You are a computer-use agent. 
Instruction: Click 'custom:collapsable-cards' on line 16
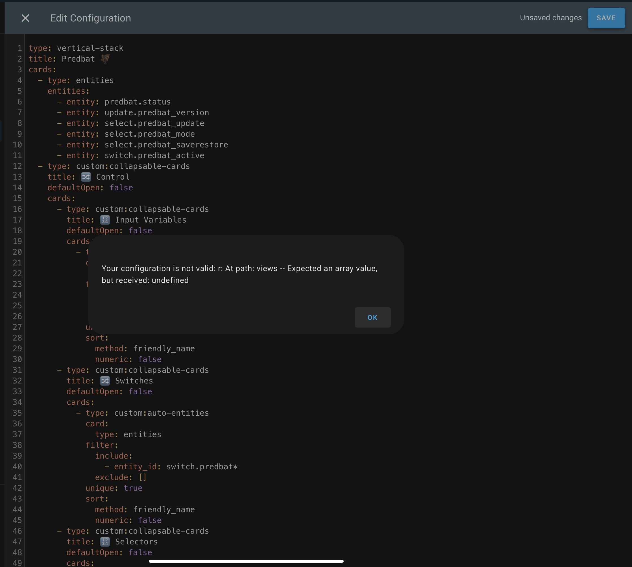tap(152, 209)
